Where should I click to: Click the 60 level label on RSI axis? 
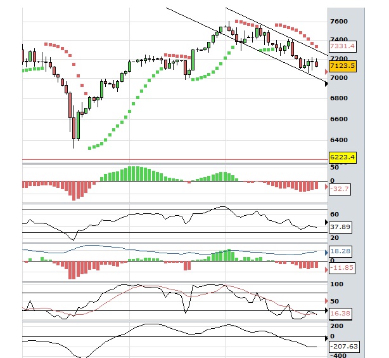coord(335,215)
